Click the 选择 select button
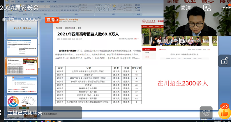 138,10
